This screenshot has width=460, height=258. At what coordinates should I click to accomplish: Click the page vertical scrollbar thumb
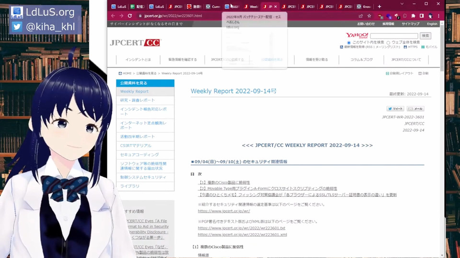pos(442,47)
